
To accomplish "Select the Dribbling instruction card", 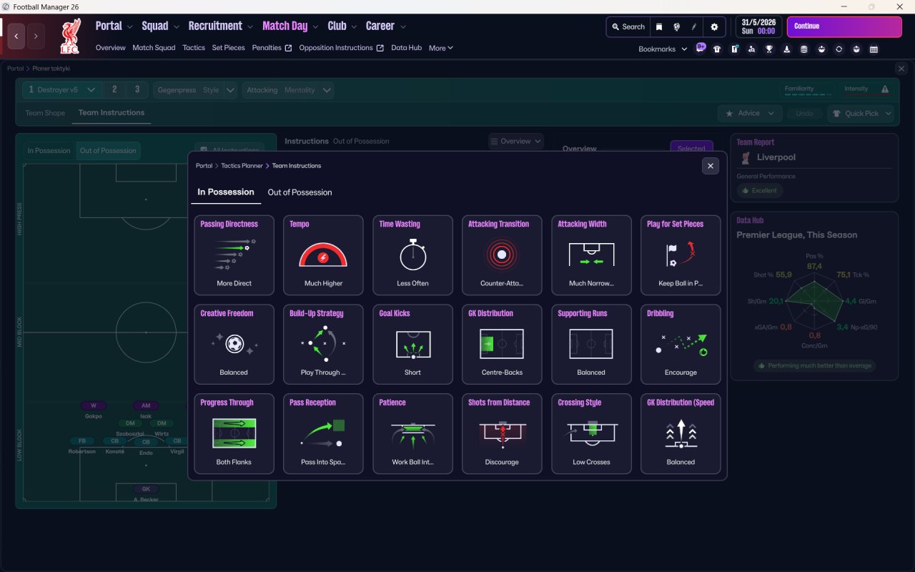I will coord(681,345).
